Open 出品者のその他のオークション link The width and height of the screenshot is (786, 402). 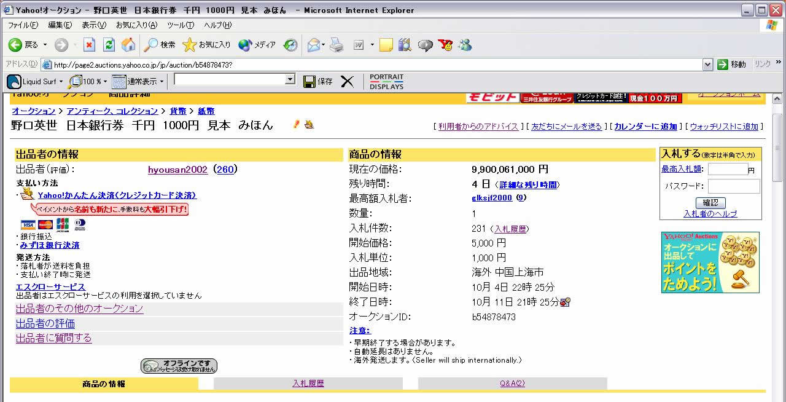click(x=79, y=309)
